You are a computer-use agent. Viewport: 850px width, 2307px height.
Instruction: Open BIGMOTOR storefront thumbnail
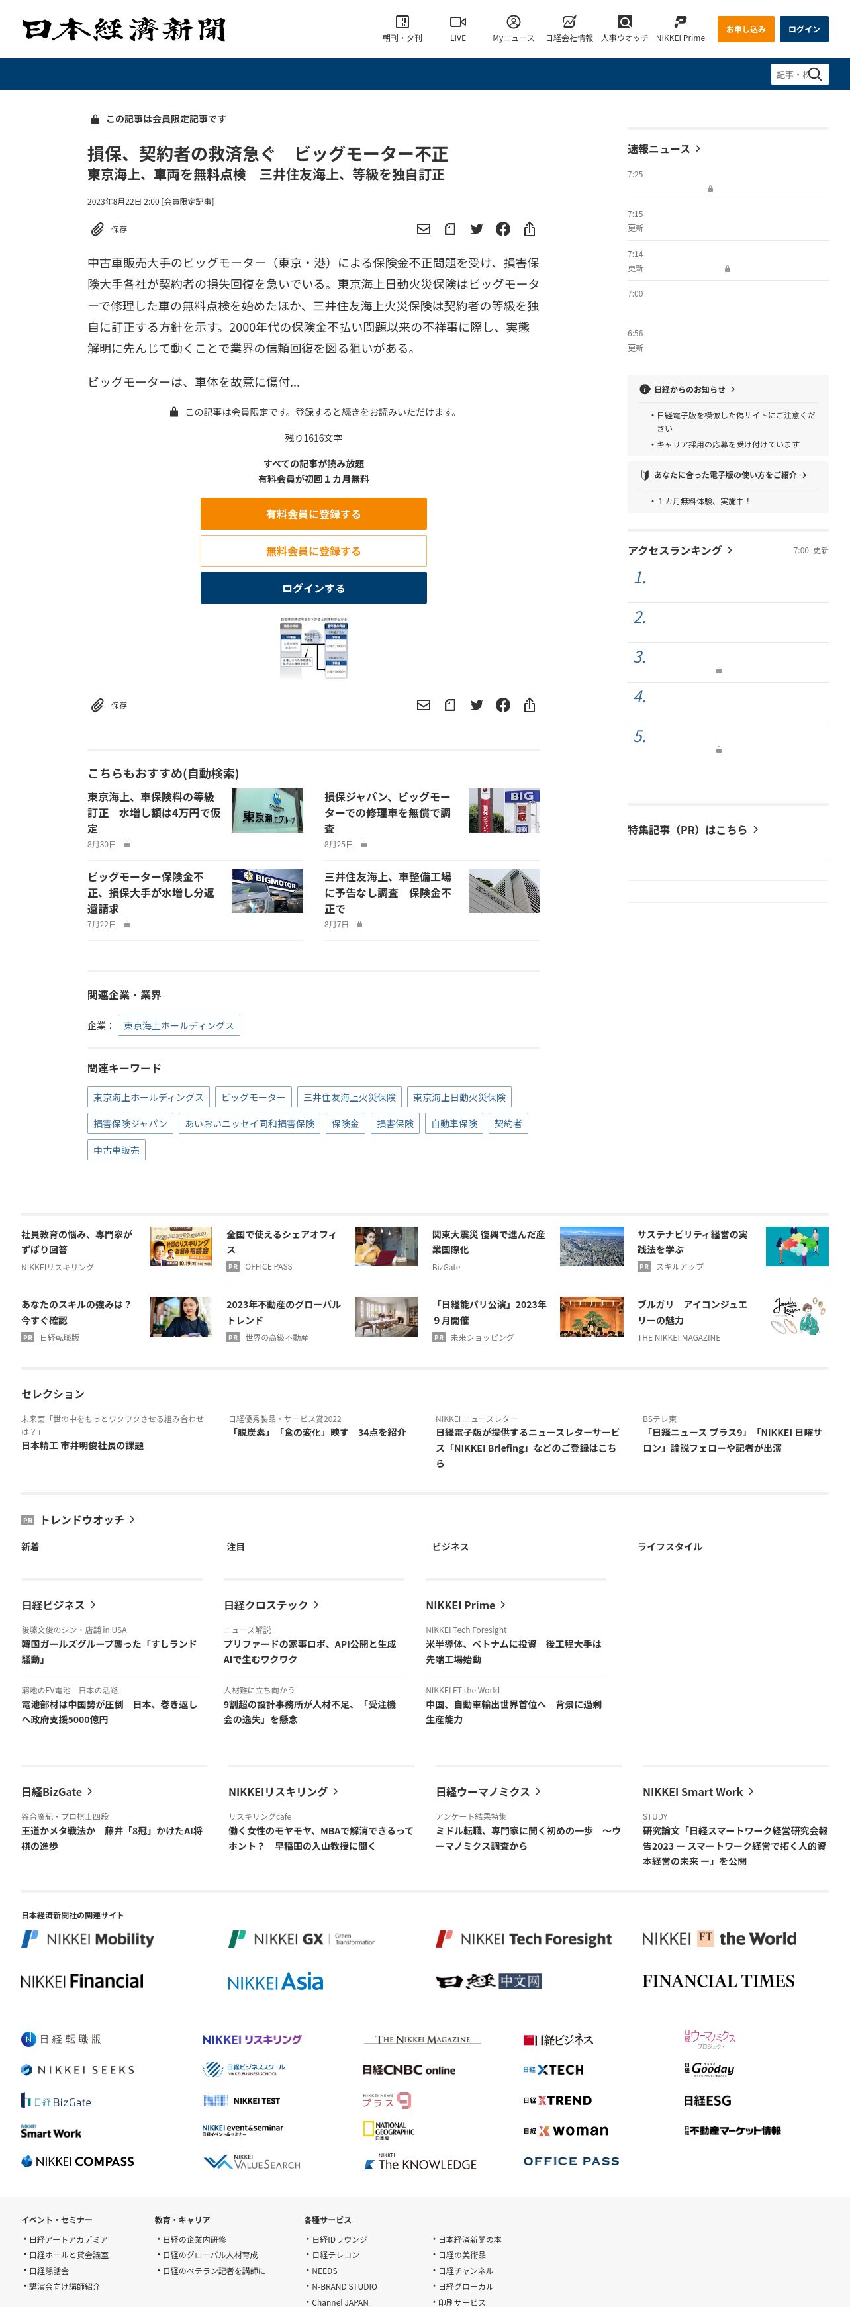click(267, 890)
